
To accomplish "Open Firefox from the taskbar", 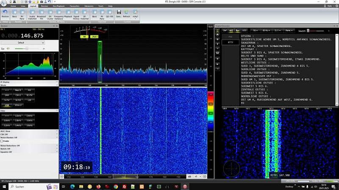I will coord(98,187).
